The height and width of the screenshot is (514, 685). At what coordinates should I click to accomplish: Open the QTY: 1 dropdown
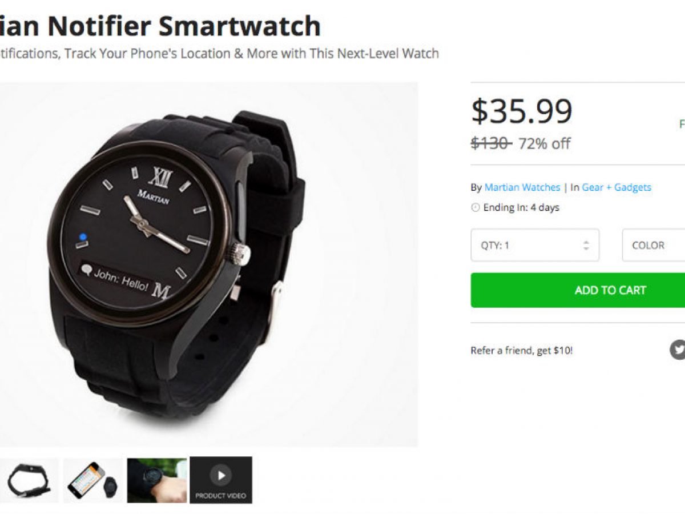click(535, 245)
